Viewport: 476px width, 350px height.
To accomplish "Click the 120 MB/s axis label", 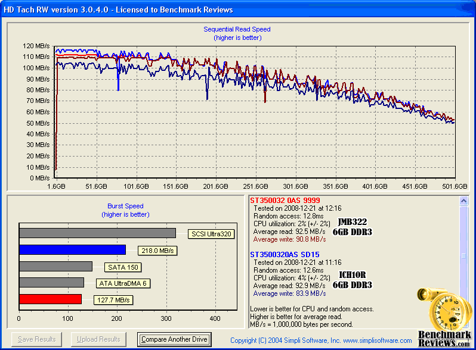I will [x=36, y=46].
